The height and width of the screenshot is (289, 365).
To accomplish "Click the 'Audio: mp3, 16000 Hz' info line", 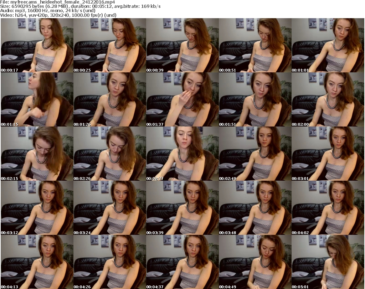I will [x=48, y=11].
